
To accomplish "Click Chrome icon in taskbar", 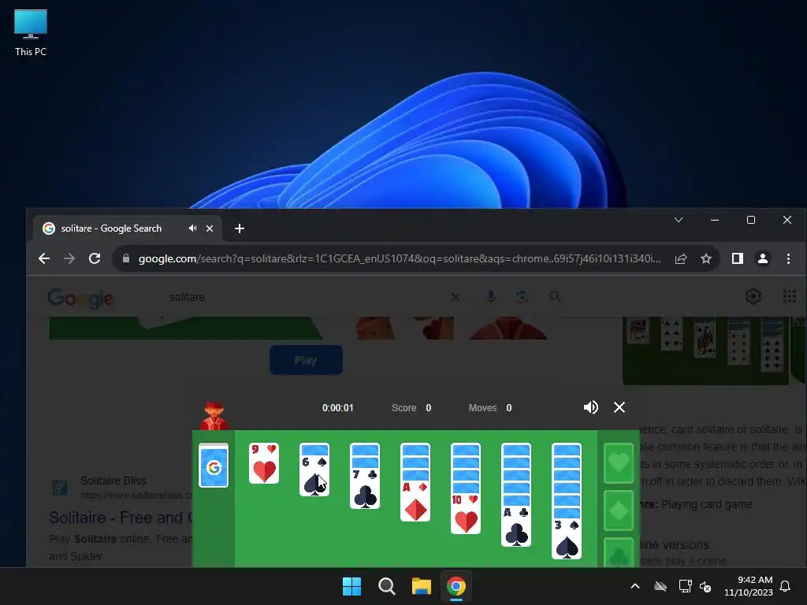I will coord(456,586).
